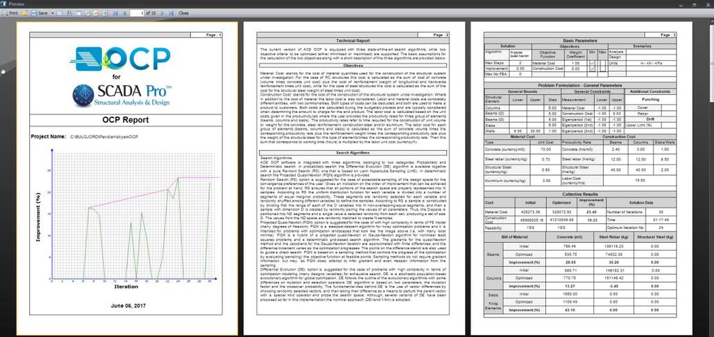
Task: Click the Walls upper bound value 30.00
Action: [534, 130]
